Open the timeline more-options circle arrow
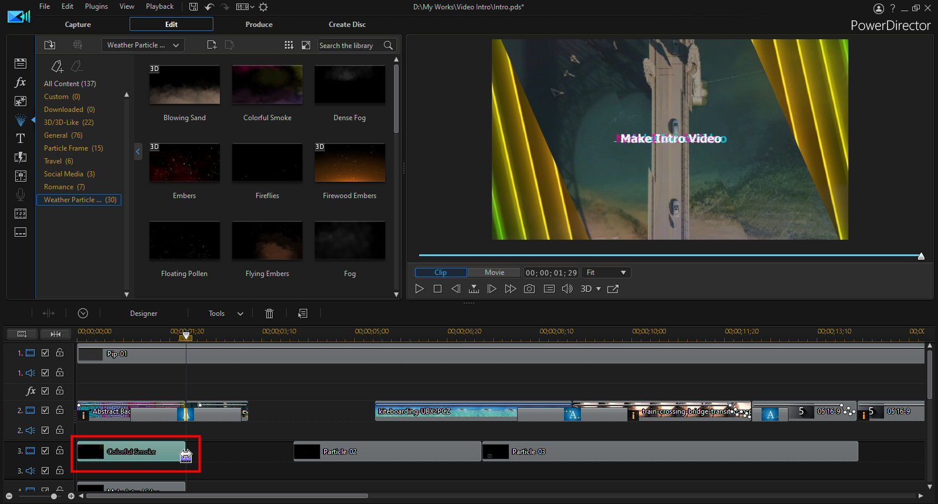The image size is (938, 504). pyautogui.click(x=83, y=314)
